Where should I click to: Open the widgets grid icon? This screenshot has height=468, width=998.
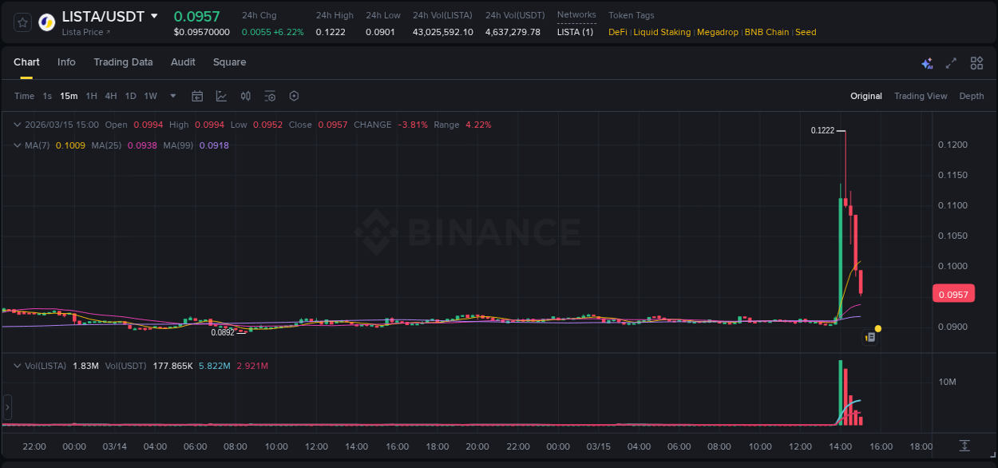click(976, 62)
